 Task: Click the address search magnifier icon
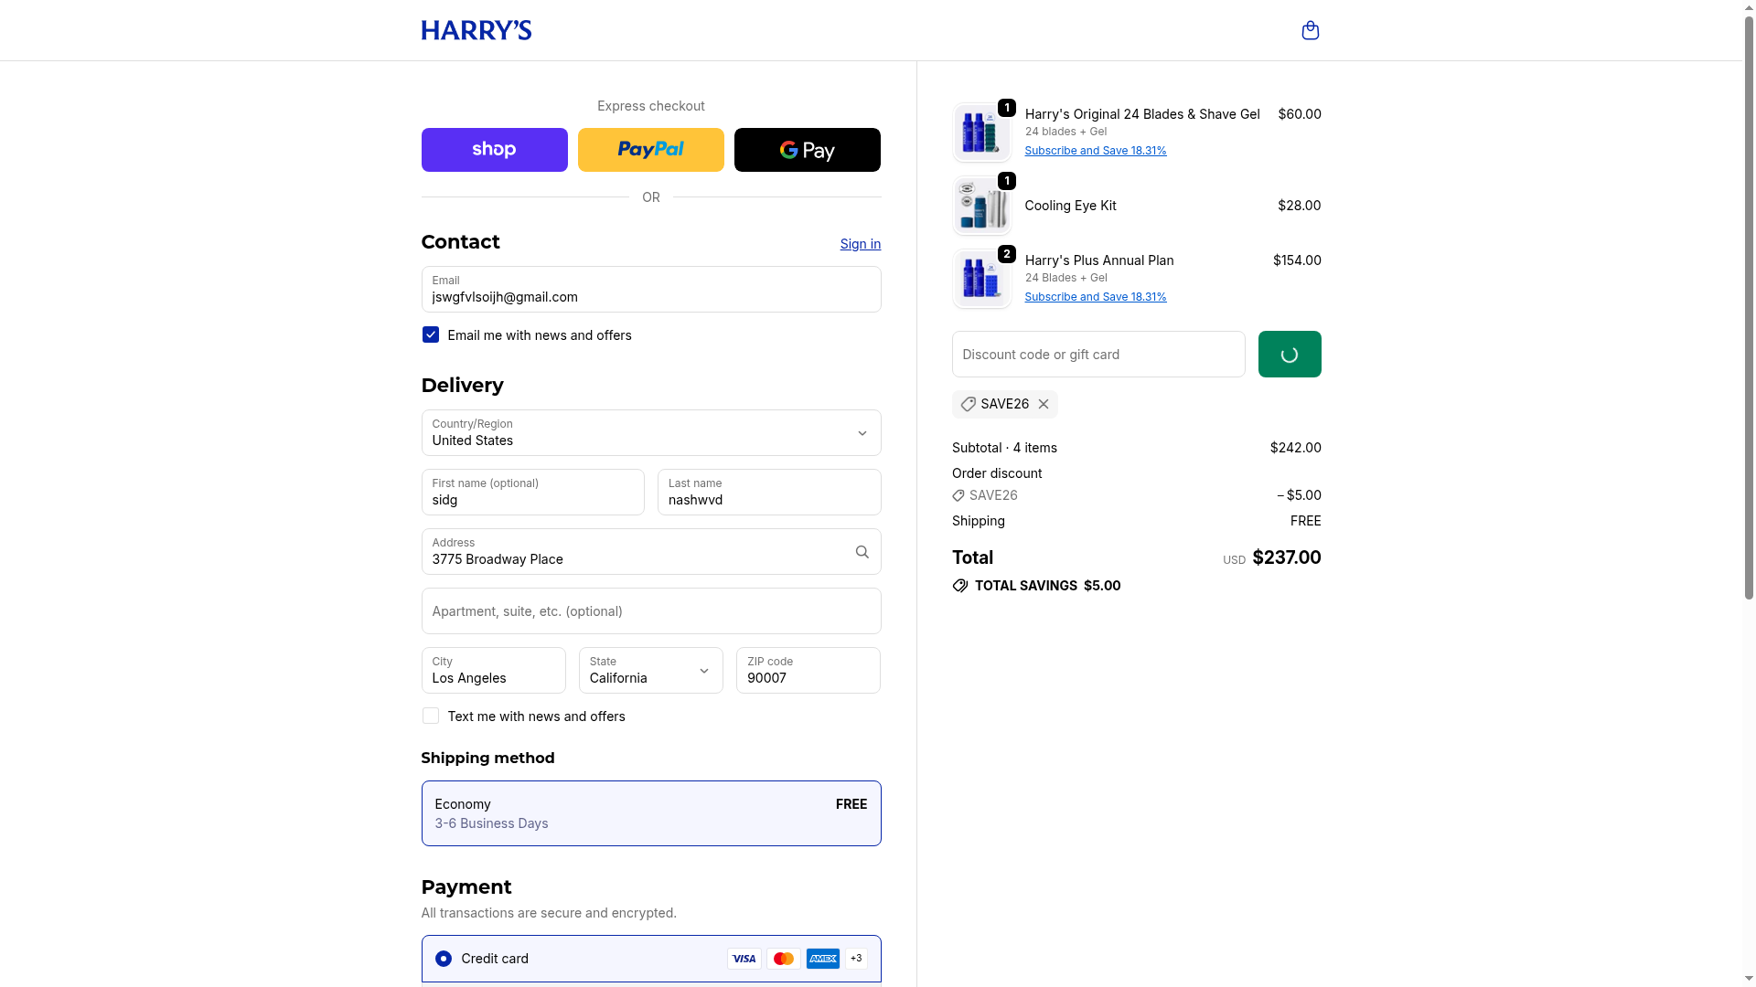862,552
